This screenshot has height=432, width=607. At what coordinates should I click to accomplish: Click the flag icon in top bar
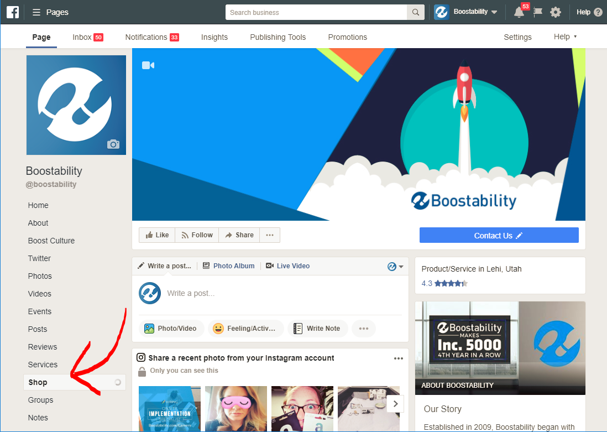538,12
